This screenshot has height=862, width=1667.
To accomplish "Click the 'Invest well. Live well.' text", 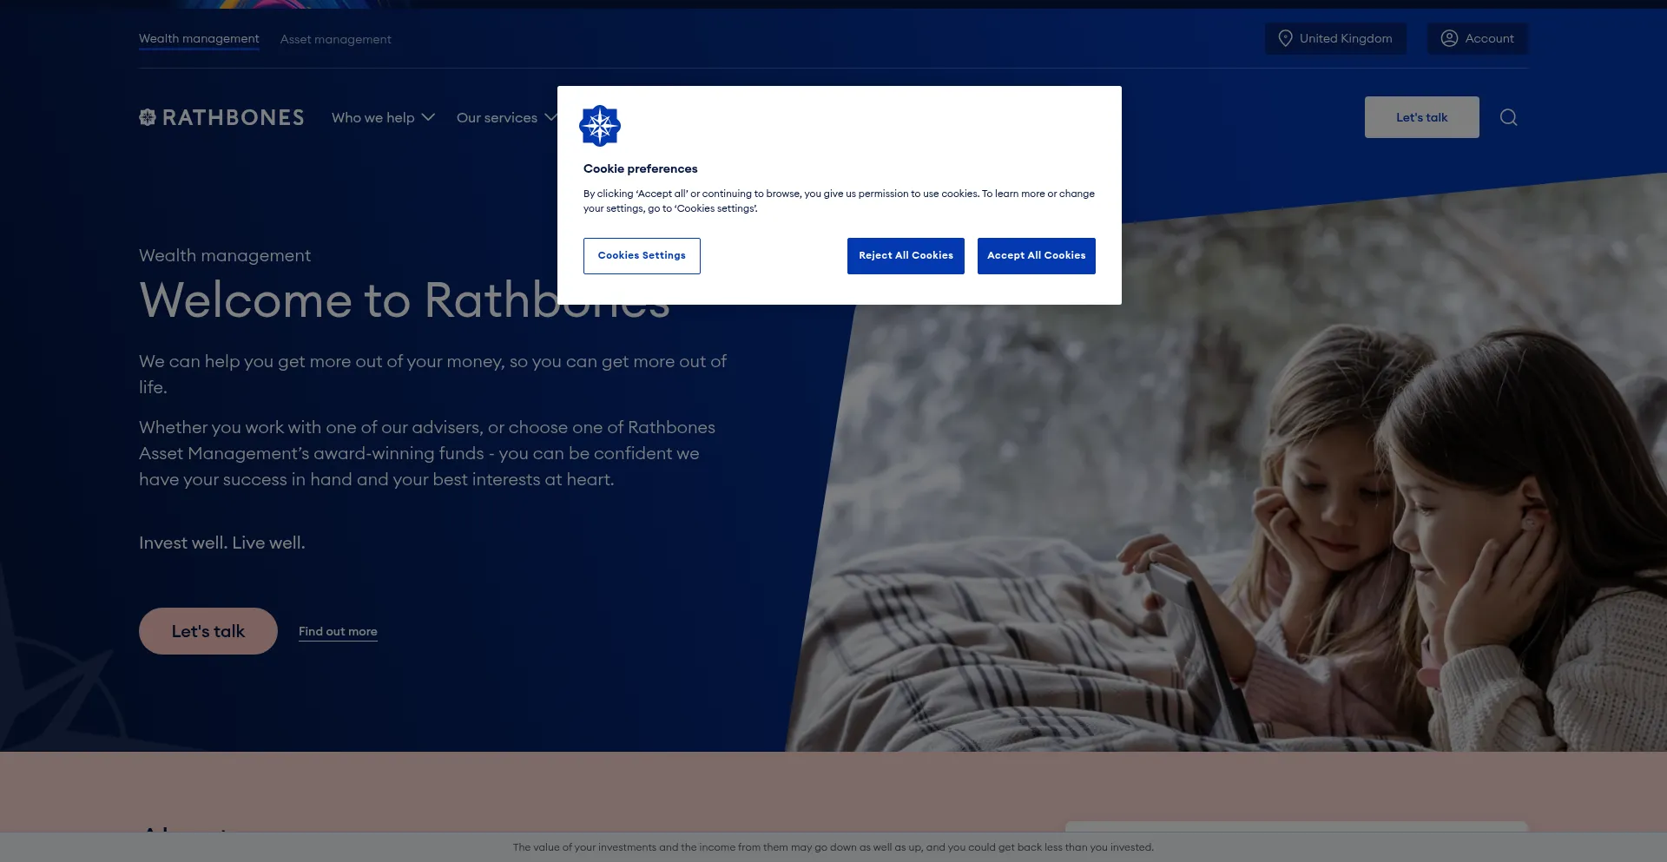I will 222,543.
